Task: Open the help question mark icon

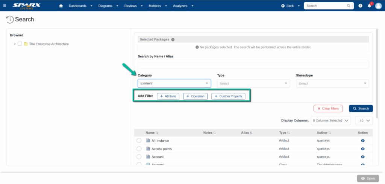Action: coord(360,6)
